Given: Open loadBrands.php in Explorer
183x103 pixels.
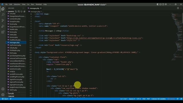Looking at the screenshot, I should point(15,40).
